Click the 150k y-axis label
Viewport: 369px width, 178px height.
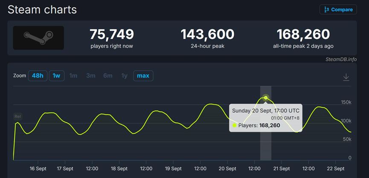[346, 102]
